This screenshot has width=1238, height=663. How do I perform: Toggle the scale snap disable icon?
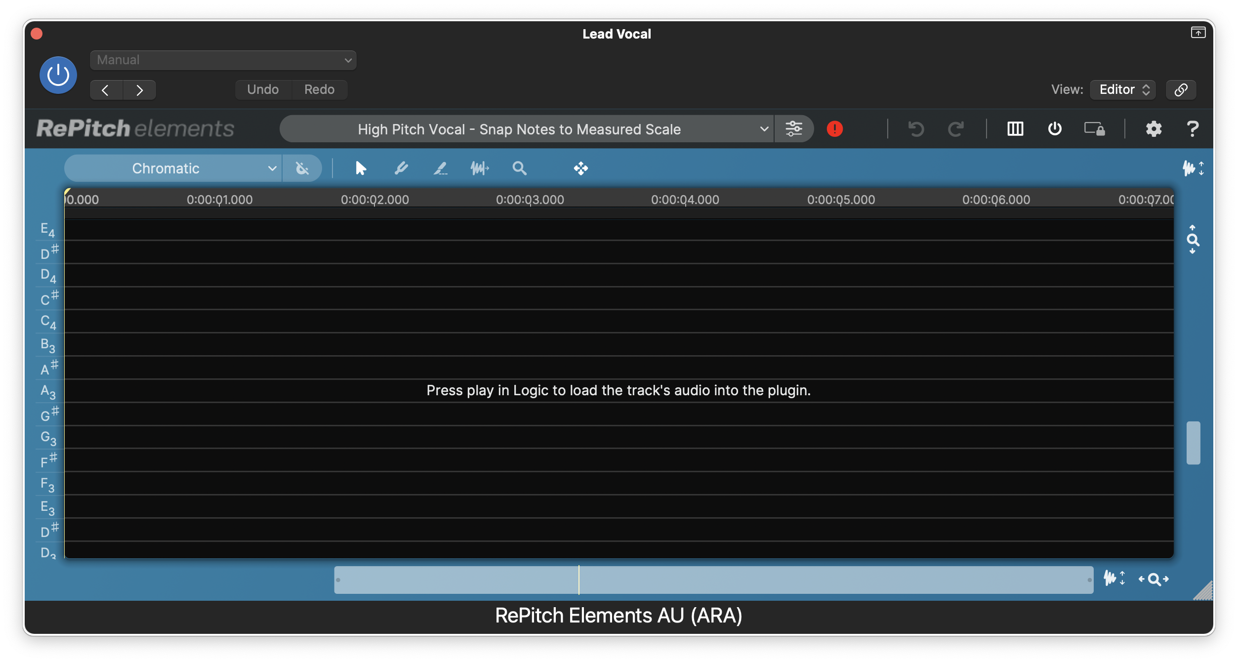point(302,168)
